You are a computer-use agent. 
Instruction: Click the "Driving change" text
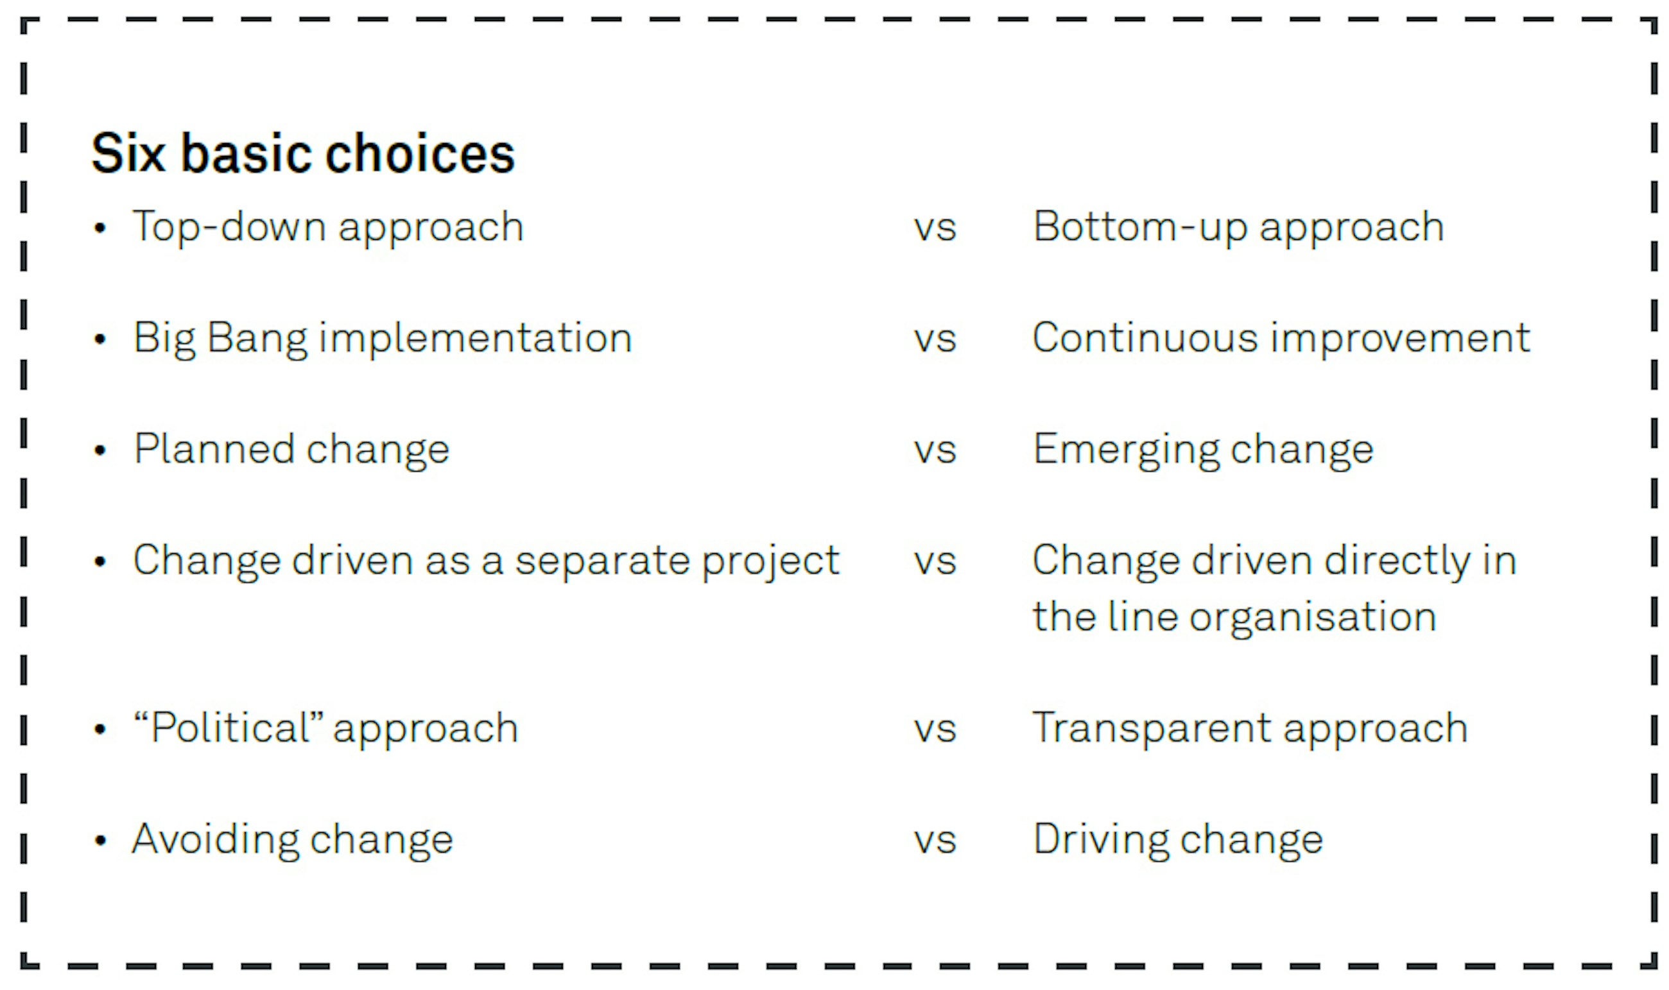(x=1178, y=839)
